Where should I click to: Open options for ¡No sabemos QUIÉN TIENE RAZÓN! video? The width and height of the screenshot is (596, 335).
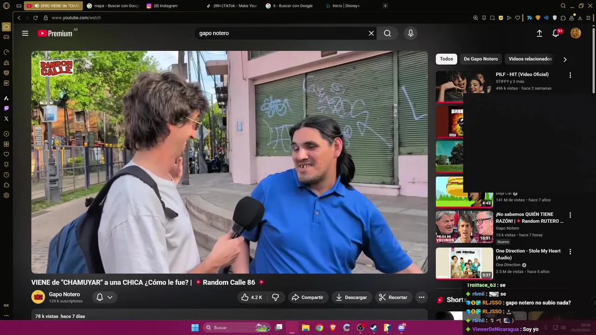(570, 215)
